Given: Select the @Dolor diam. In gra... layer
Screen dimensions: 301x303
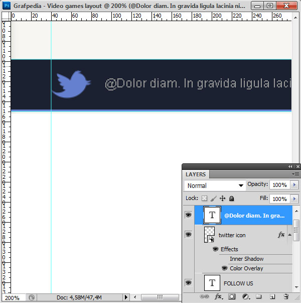Looking at the screenshot, I should [243, 215].
